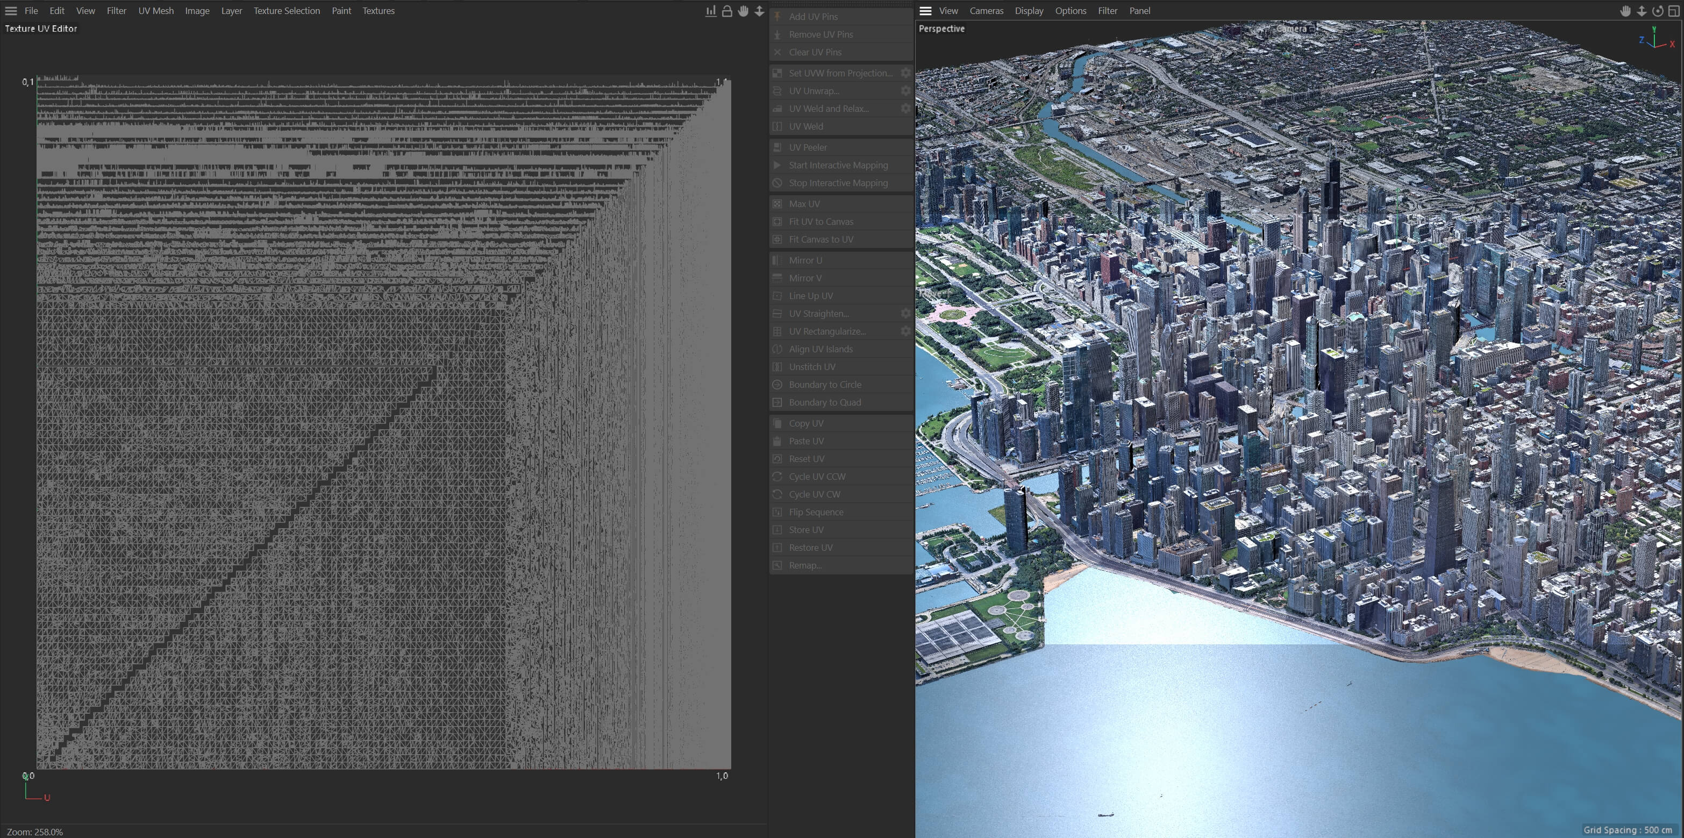Open the Layer menu in UV editor
The image size is (1684, 838).
(231, 11)
